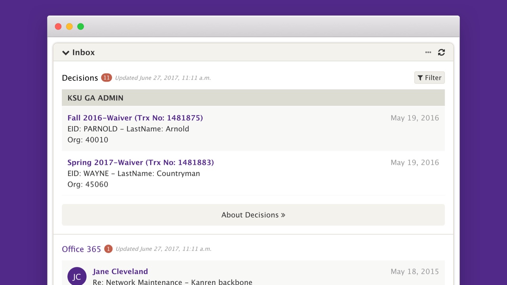Collapse the Inbox section chevron
This screenshot has height=285, width=507.
coord(66,53)
